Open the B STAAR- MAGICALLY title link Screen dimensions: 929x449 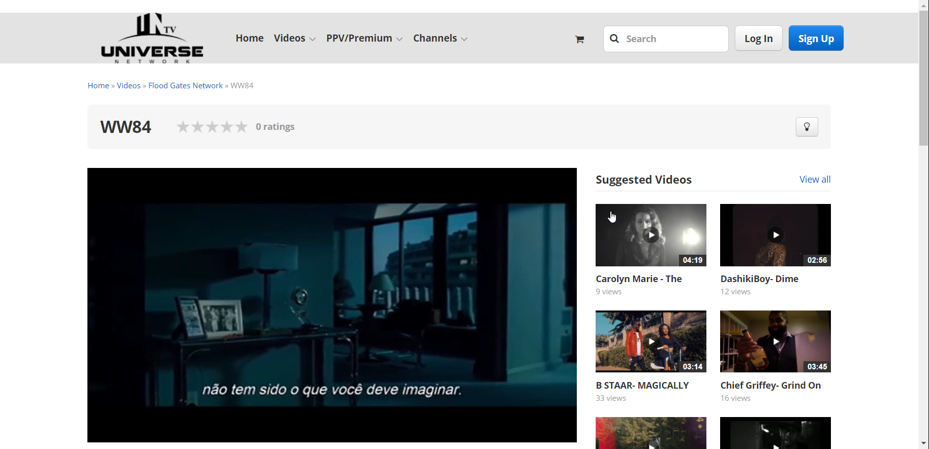[642, 385]
